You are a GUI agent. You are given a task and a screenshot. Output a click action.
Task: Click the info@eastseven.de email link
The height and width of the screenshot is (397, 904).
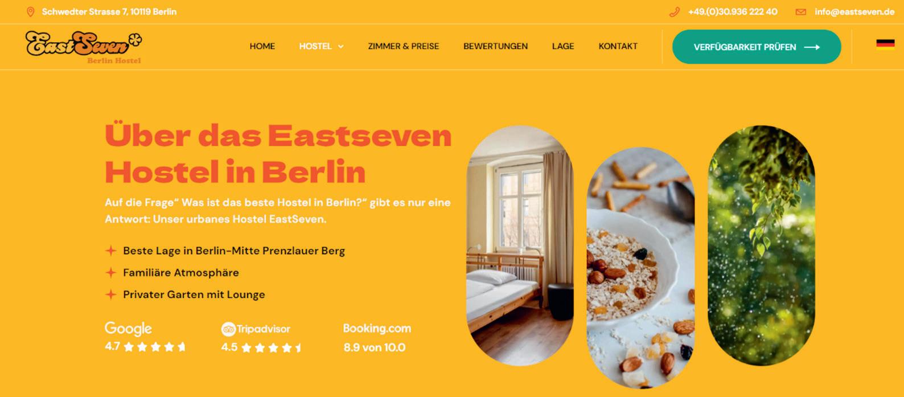click(x=854, y=12)
